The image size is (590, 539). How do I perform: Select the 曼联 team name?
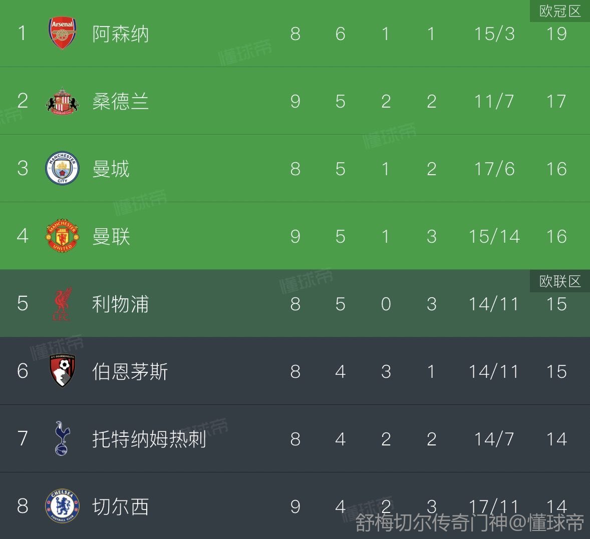pyautogui.click(x=111, y=237)
